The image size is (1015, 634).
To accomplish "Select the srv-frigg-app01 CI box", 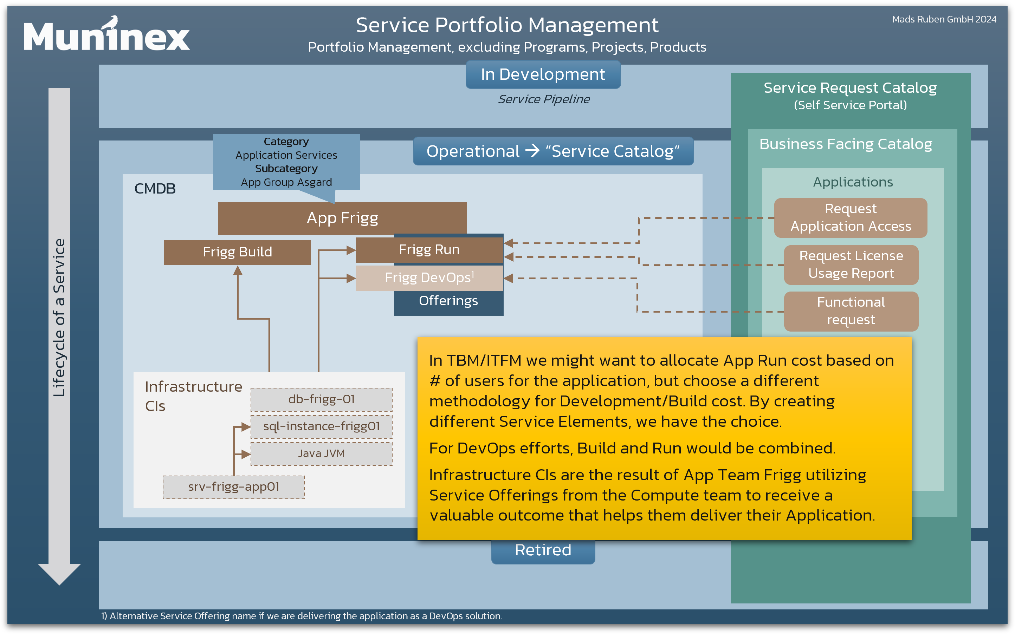I will (x=234, y=487).
